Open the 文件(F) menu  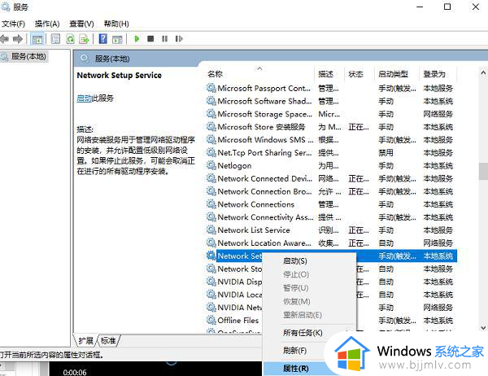pos(13,24)
